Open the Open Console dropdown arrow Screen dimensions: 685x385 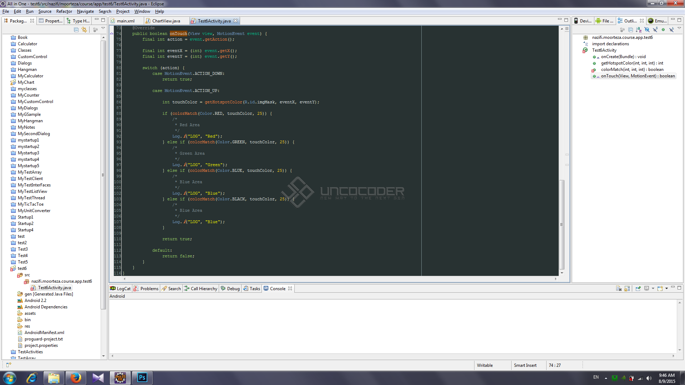coord(666,288)
